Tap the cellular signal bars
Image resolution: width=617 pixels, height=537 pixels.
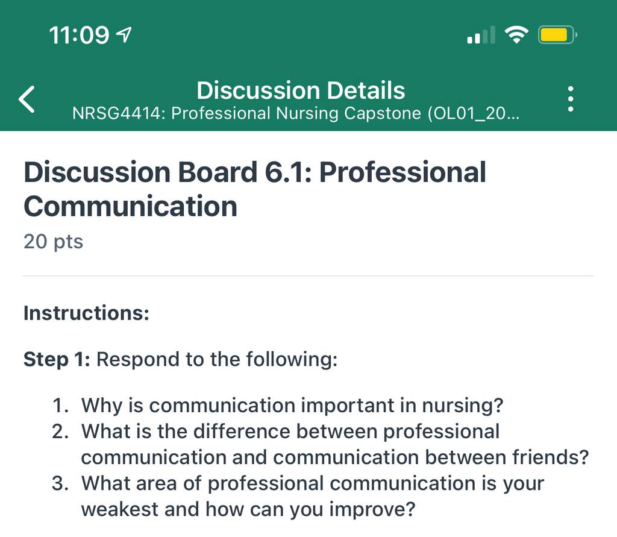click(481, 35)
